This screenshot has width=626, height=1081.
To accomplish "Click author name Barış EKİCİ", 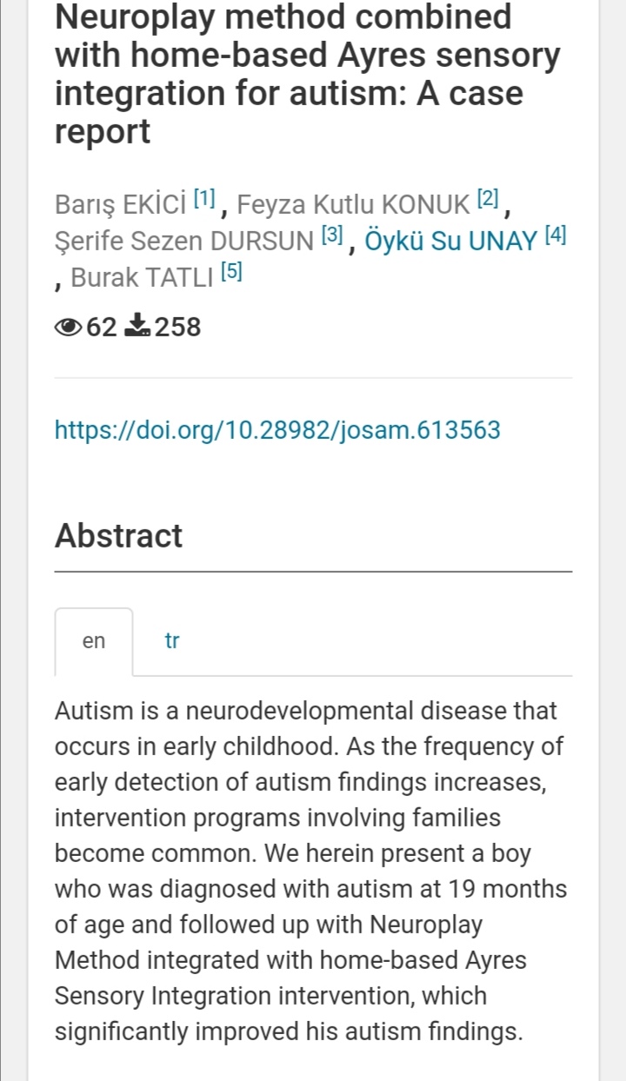I will click(121, 204).
